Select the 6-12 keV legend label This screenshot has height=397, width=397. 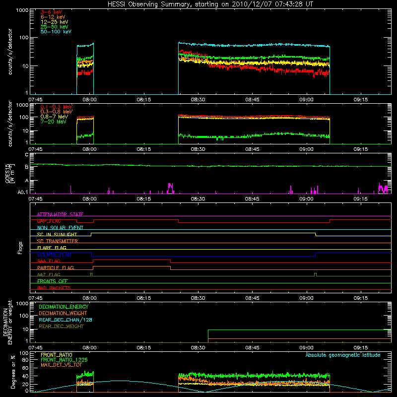[x=53, y=17]
